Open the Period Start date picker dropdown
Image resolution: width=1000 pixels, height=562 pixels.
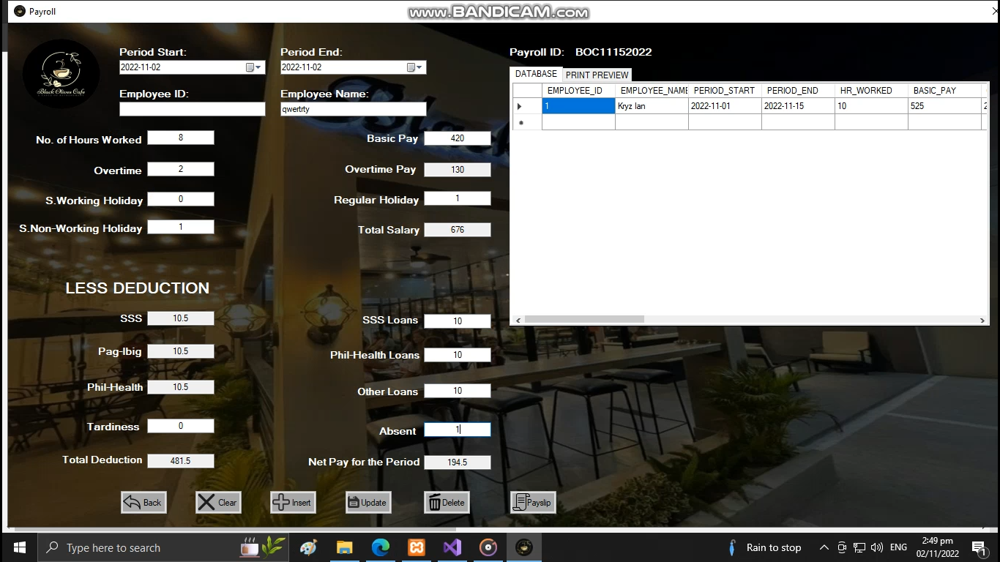[x=253, y=67]
